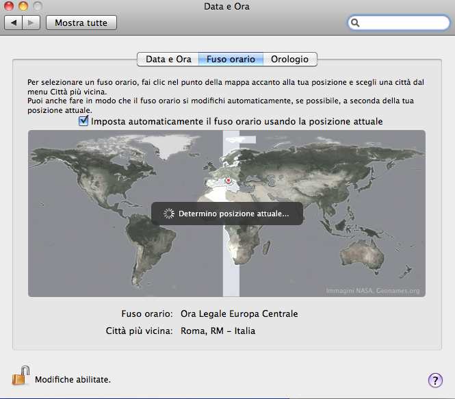The image size is (455, 399).
Task: Click the forward navigation arrow
Action: click(x=32, y=23)
